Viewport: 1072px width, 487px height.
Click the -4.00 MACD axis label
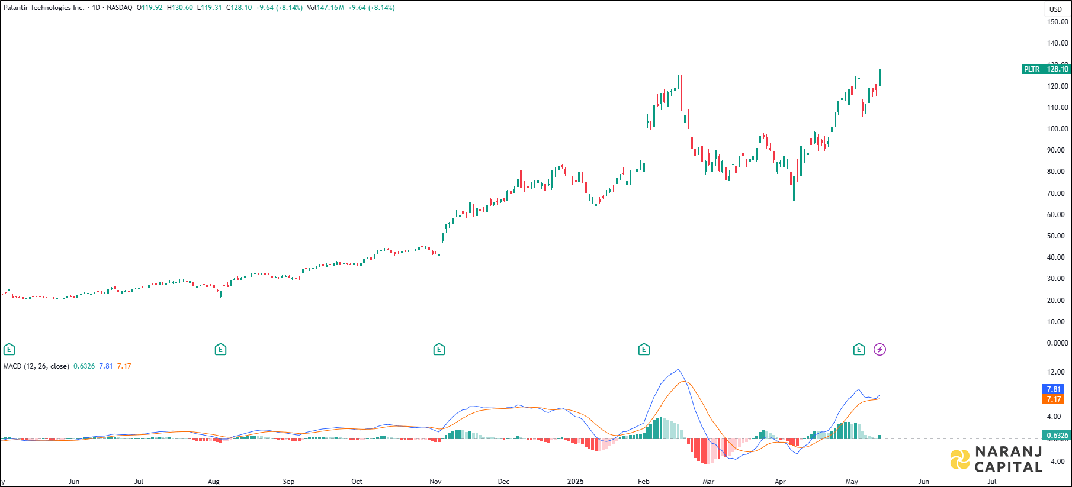(x=1055, y=462)
